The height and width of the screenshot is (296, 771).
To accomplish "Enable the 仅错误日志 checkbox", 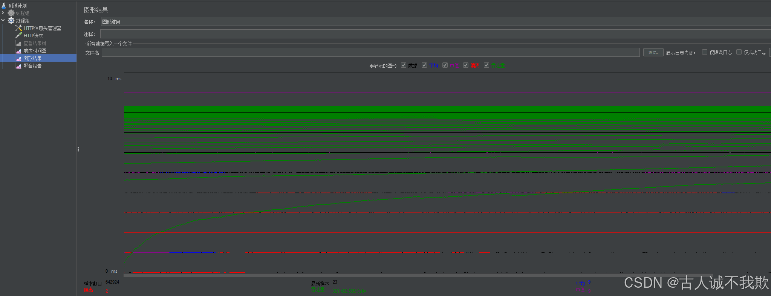I will click(x=705, y=52).
